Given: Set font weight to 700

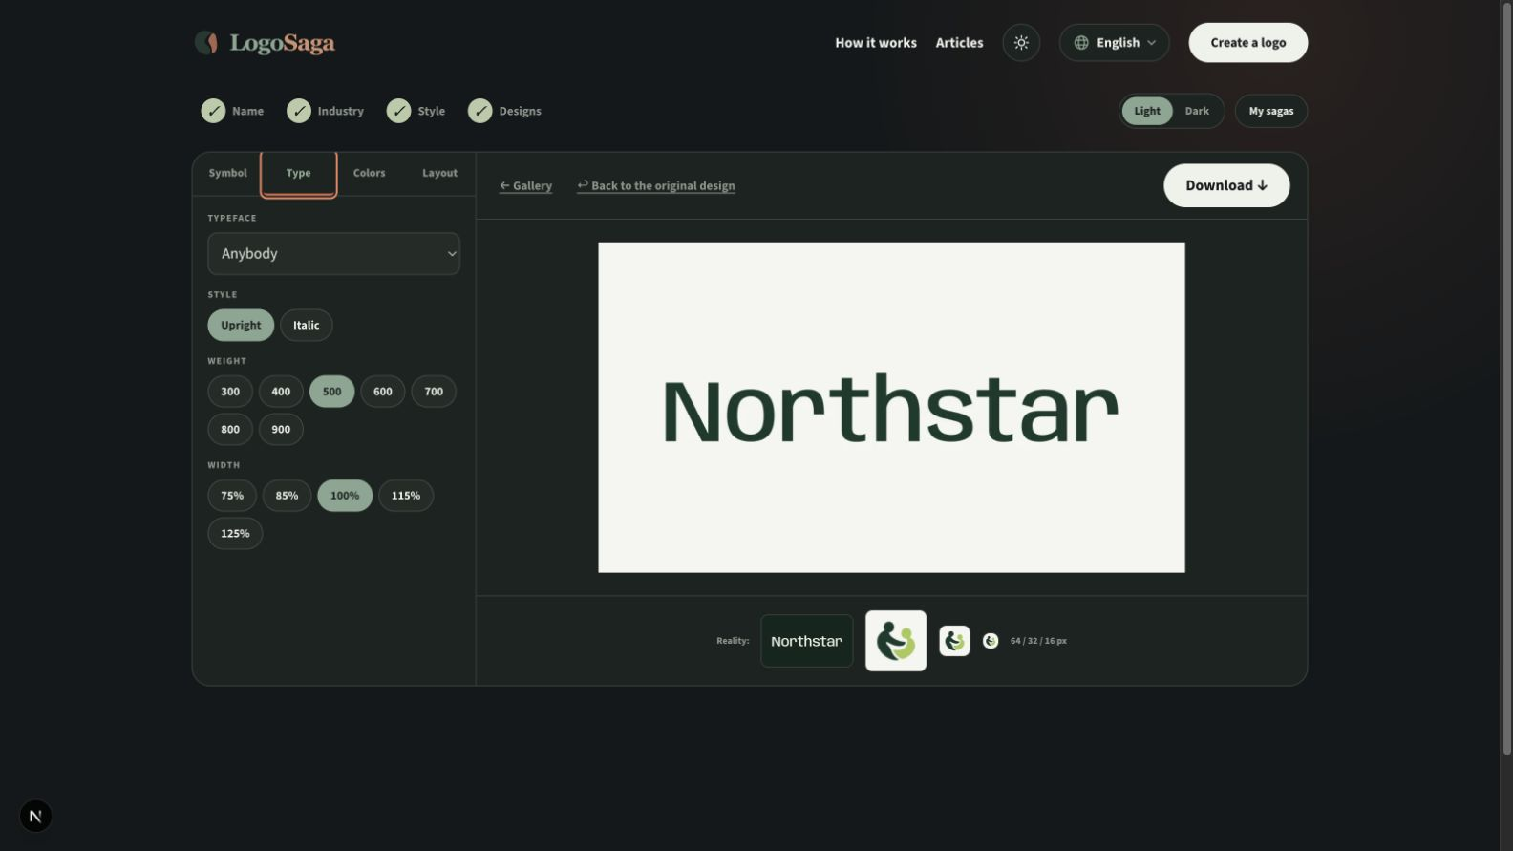Looking at the screenshot, I should [434, 392].
